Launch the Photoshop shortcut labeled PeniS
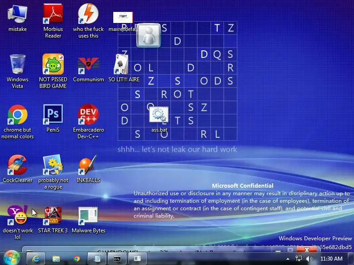The height and width of the screenshot is (265, 354). 53,114
